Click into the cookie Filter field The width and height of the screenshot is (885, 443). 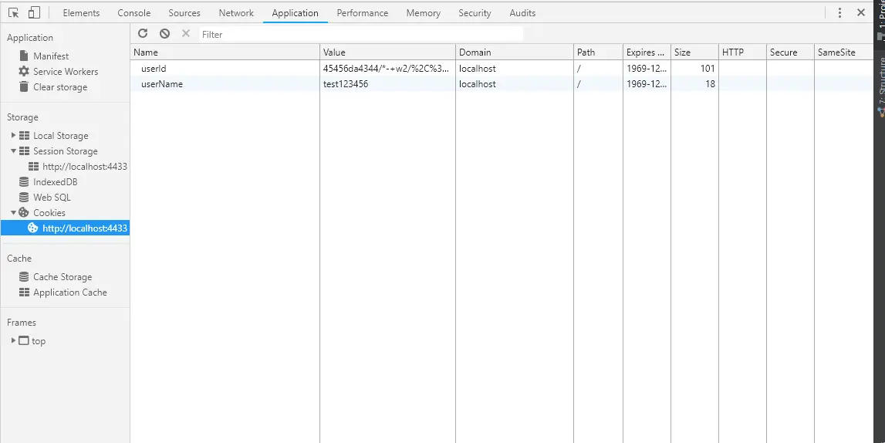pyautogui.click(x=361, y=35)
